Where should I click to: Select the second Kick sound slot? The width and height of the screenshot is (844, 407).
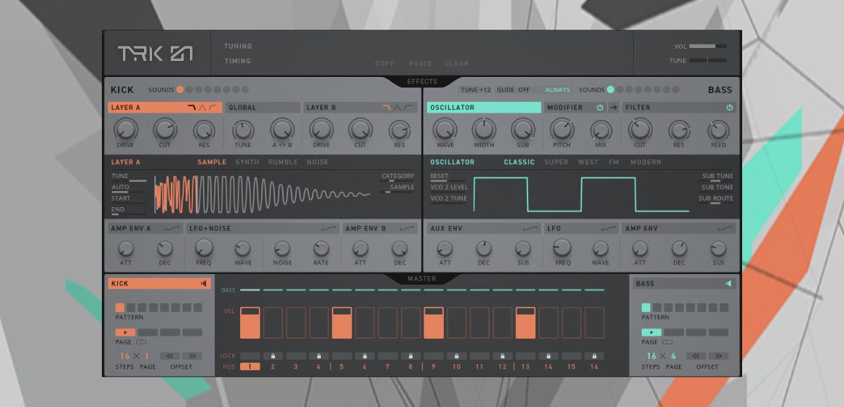click(189, 90)
